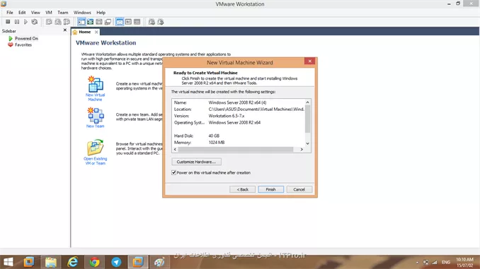Click the Capture Screen toolbar icon

click(152, 22)
